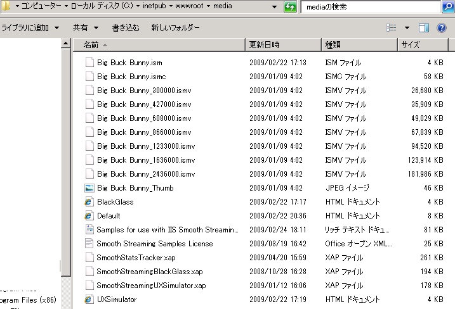Click the green refresh button in address bar
The image size is (455, 309).
point(289,7)
